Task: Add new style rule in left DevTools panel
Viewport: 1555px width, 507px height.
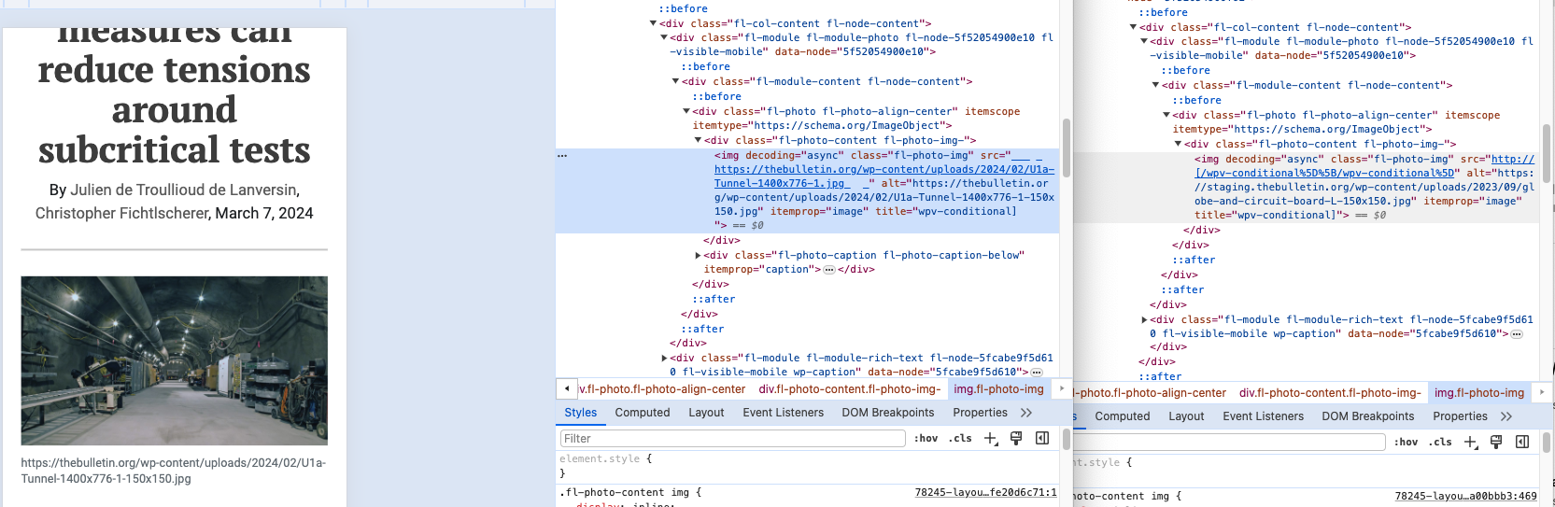Action: pyautogui.click(x=990, y=438)
